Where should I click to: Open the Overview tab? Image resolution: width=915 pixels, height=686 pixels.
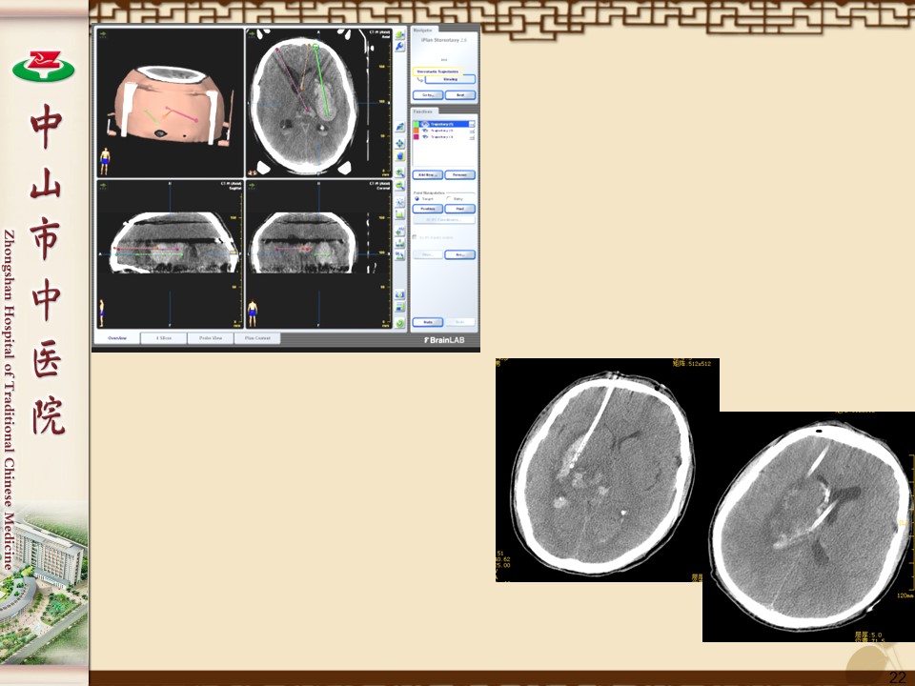click(x=116, y=337)
